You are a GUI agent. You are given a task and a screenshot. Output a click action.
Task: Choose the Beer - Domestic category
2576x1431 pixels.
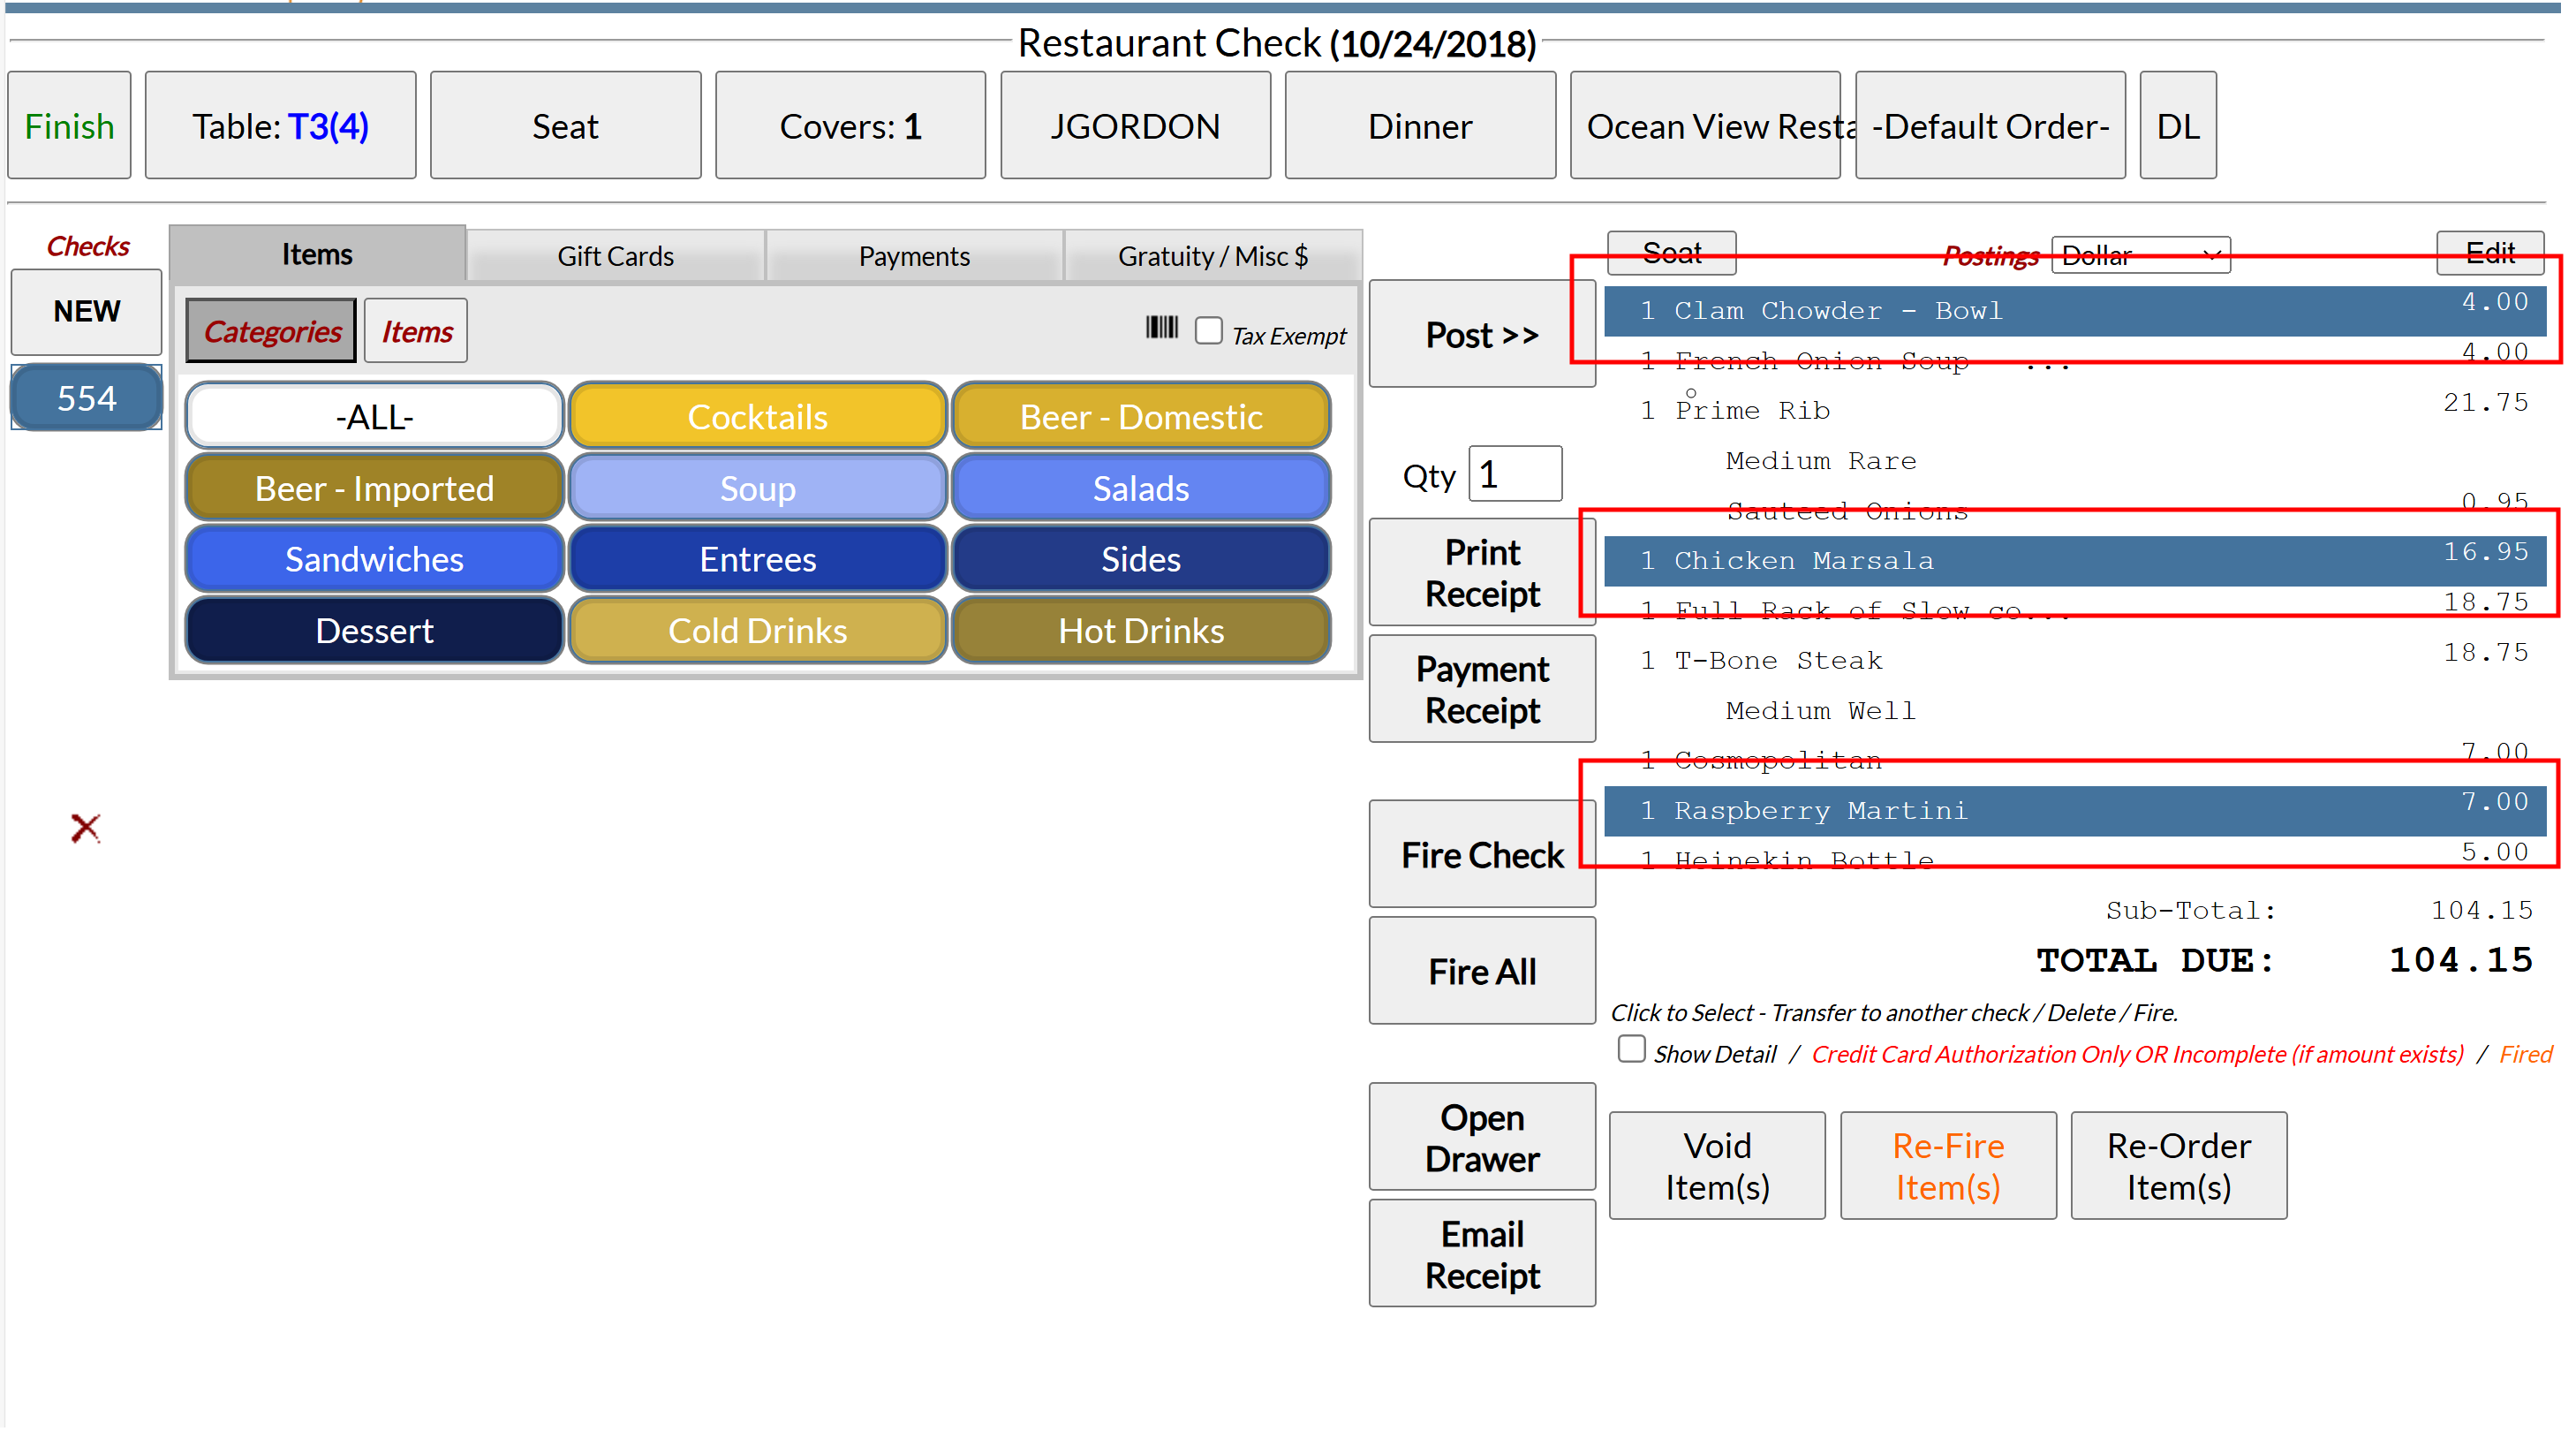point(1140,416)
